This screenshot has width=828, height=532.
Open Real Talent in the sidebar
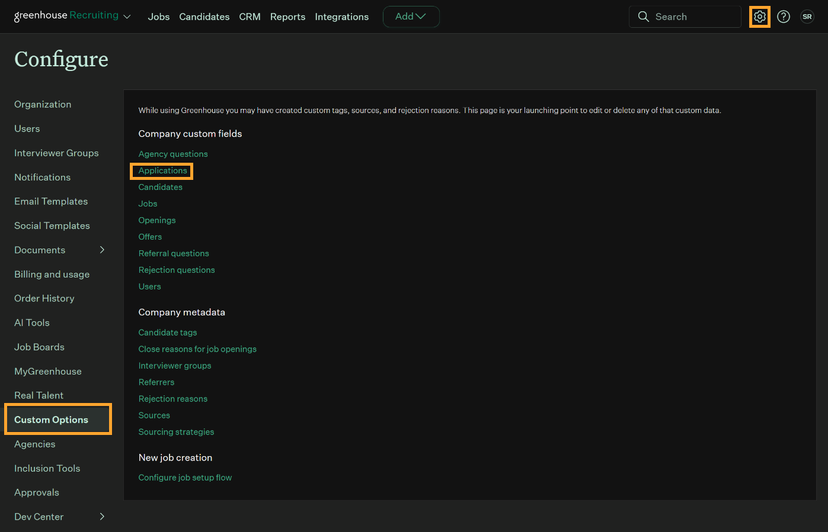[39, 395]
